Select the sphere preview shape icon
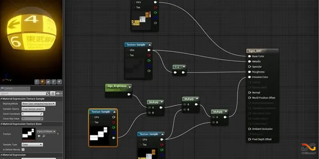Screen dimensions: 319x159 pyautogui.click(x=43, y=82)
